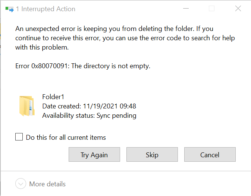Click the Date created line
The image size is (251, 196).
tap(89, 106)
